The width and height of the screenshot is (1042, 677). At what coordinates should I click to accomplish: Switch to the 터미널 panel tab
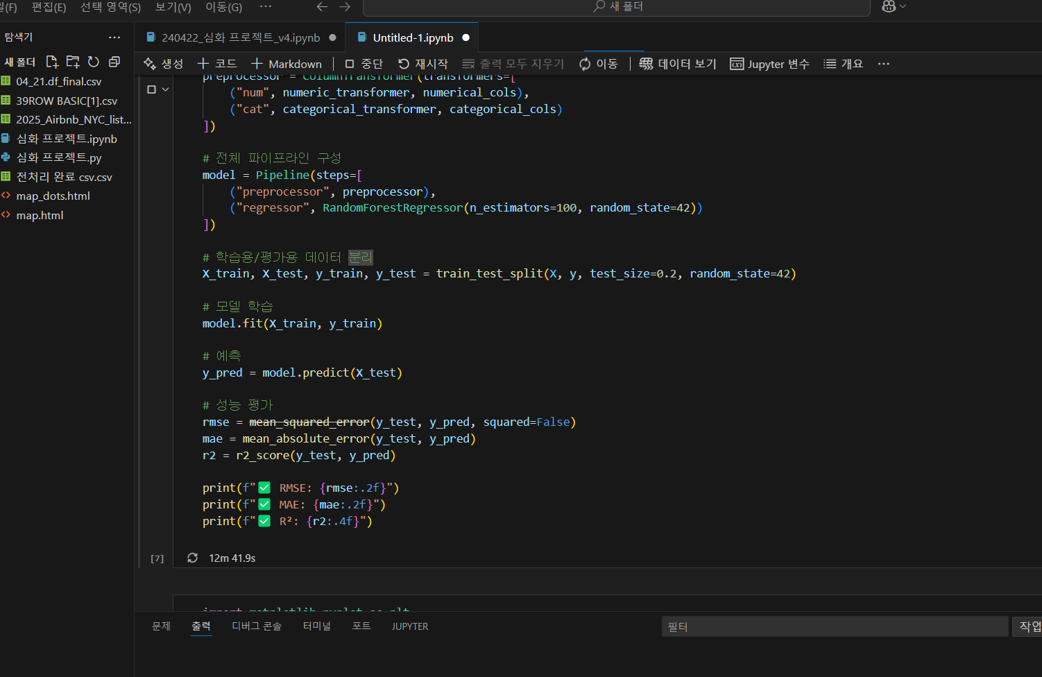316,626
